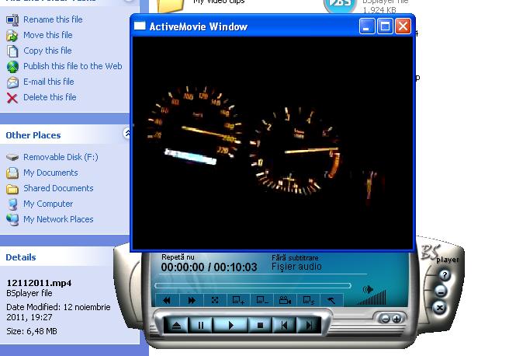
Task: Click 'Move this file' link
Action: [48, 35]
